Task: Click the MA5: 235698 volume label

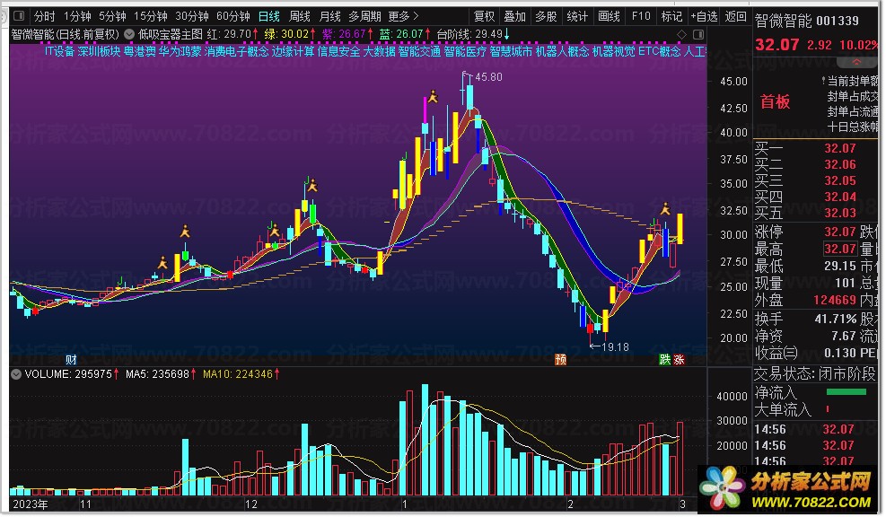Action: click(x=161, y=374)
